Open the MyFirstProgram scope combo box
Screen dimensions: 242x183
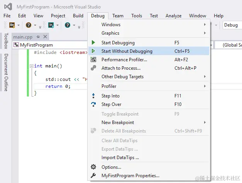[50, 45]
